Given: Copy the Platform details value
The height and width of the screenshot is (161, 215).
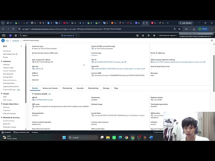Looking at the screenshot, I should 152,100.
